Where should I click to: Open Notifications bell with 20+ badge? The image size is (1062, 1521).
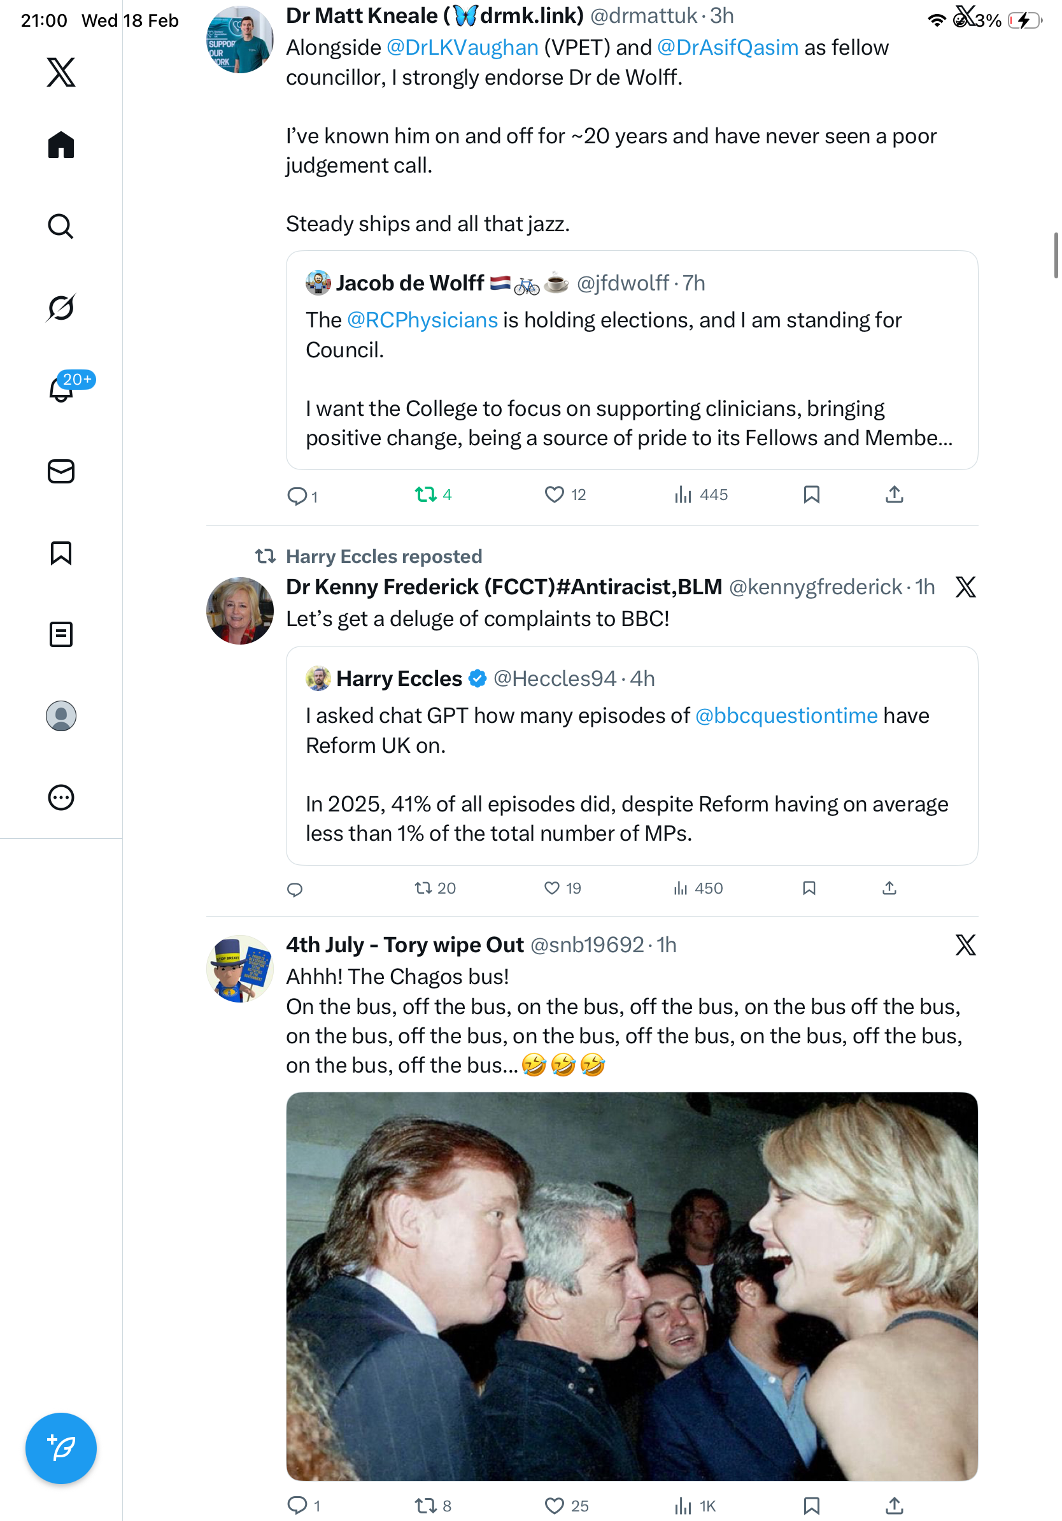click(x=61, y=390)
